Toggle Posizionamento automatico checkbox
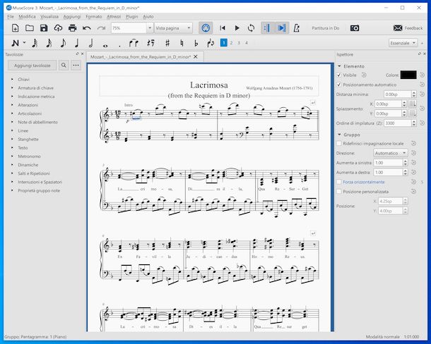The height and width of the screenshot is (344, 431). pyautogui.click(x=339, y=85)
